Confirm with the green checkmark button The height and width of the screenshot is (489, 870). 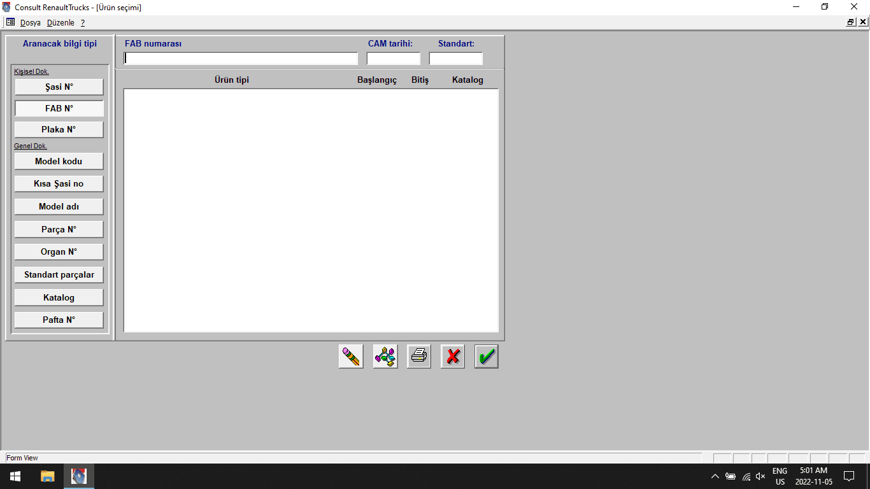pyautogui.click(x=487, y=357)
